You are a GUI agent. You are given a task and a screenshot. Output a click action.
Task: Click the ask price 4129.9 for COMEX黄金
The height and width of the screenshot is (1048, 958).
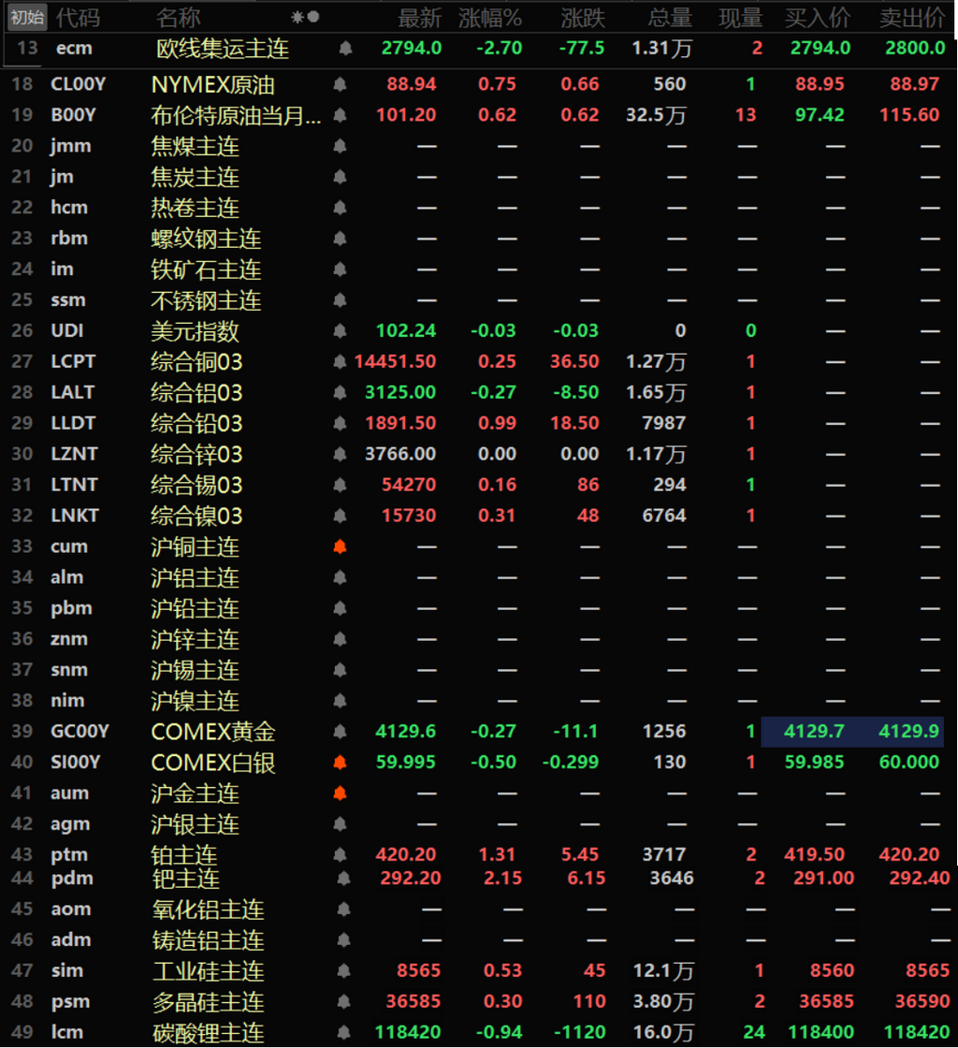pos(908,731)
